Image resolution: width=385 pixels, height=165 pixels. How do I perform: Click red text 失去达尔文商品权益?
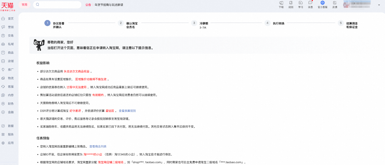tap(76, 71)
